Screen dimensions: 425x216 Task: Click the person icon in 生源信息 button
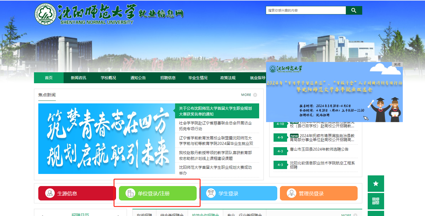pos(50,193)
